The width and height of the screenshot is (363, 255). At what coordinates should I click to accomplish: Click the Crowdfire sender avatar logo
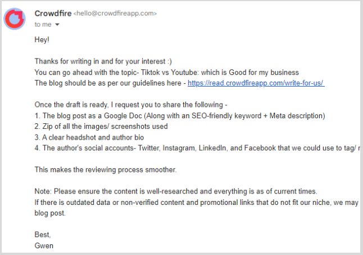tap(15, 19)
